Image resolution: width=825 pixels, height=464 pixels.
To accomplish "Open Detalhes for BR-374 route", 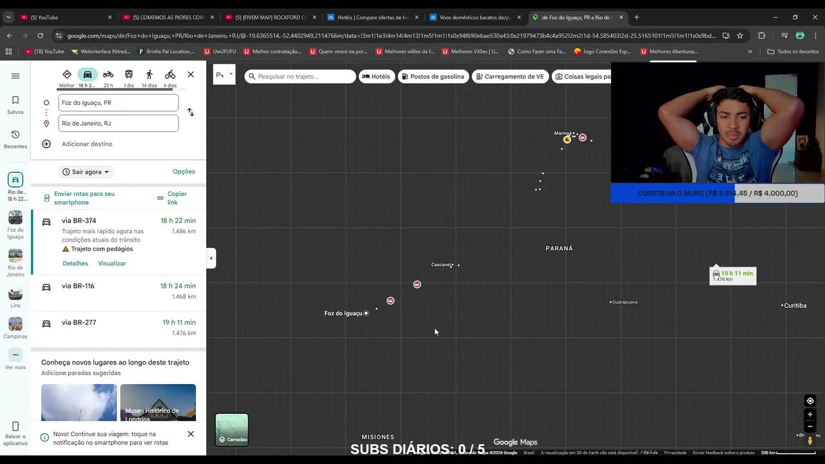I will 75,264.
